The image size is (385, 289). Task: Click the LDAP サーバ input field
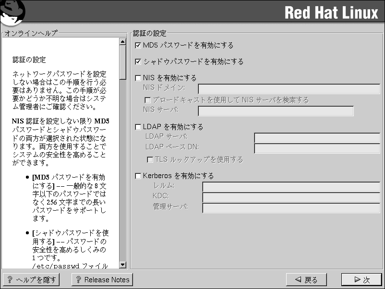point(317,138)
